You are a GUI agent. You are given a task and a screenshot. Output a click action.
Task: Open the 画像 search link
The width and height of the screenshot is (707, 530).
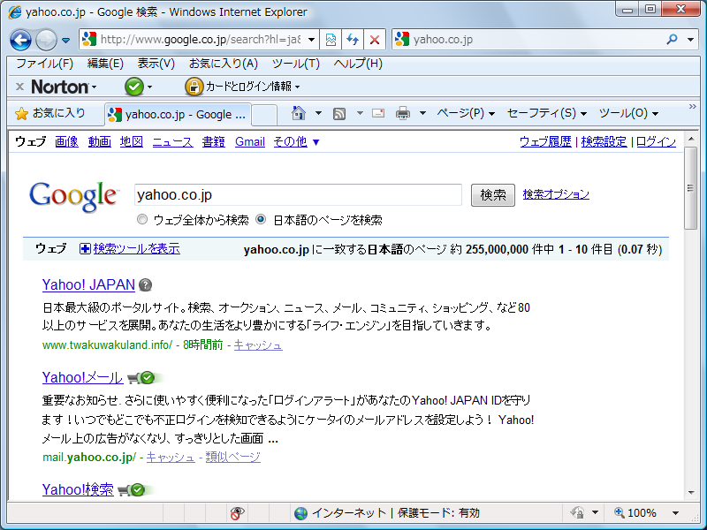click(x=67, y=141)
